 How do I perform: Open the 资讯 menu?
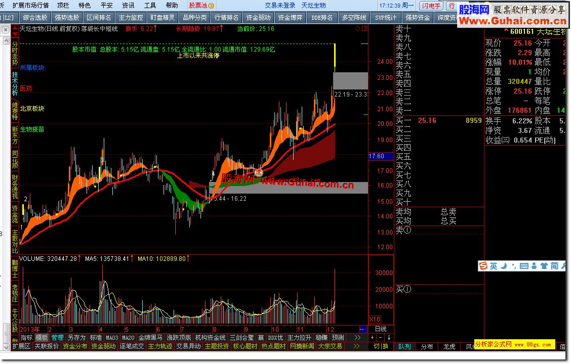coord(128,6)
